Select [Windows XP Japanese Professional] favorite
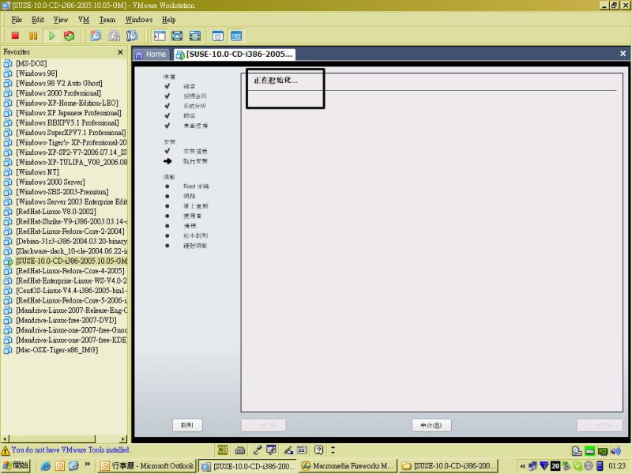This screenshot has width=632, height=474. (69, 113)
